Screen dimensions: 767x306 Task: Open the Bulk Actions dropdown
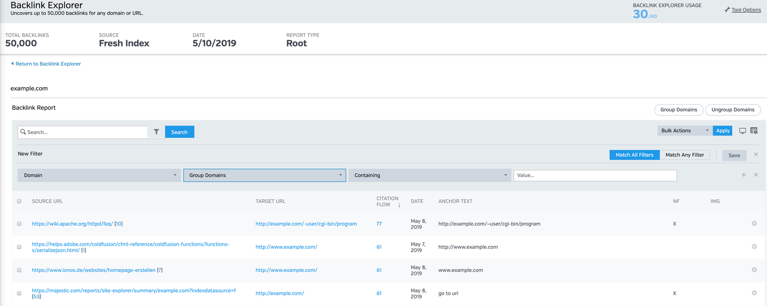click(685, 131)
